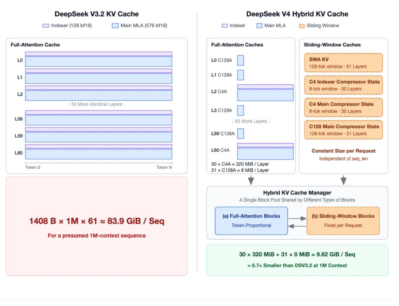Click the 30 × 320 MiB + 31 × 8 MiB formula
399x306 pixels.
(297, 254)
